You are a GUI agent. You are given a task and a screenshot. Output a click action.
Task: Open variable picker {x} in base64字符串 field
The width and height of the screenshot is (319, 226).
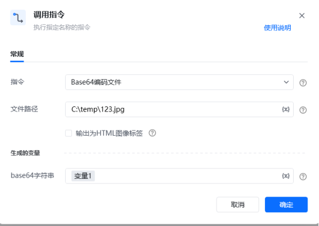click(x=286, y=176)
